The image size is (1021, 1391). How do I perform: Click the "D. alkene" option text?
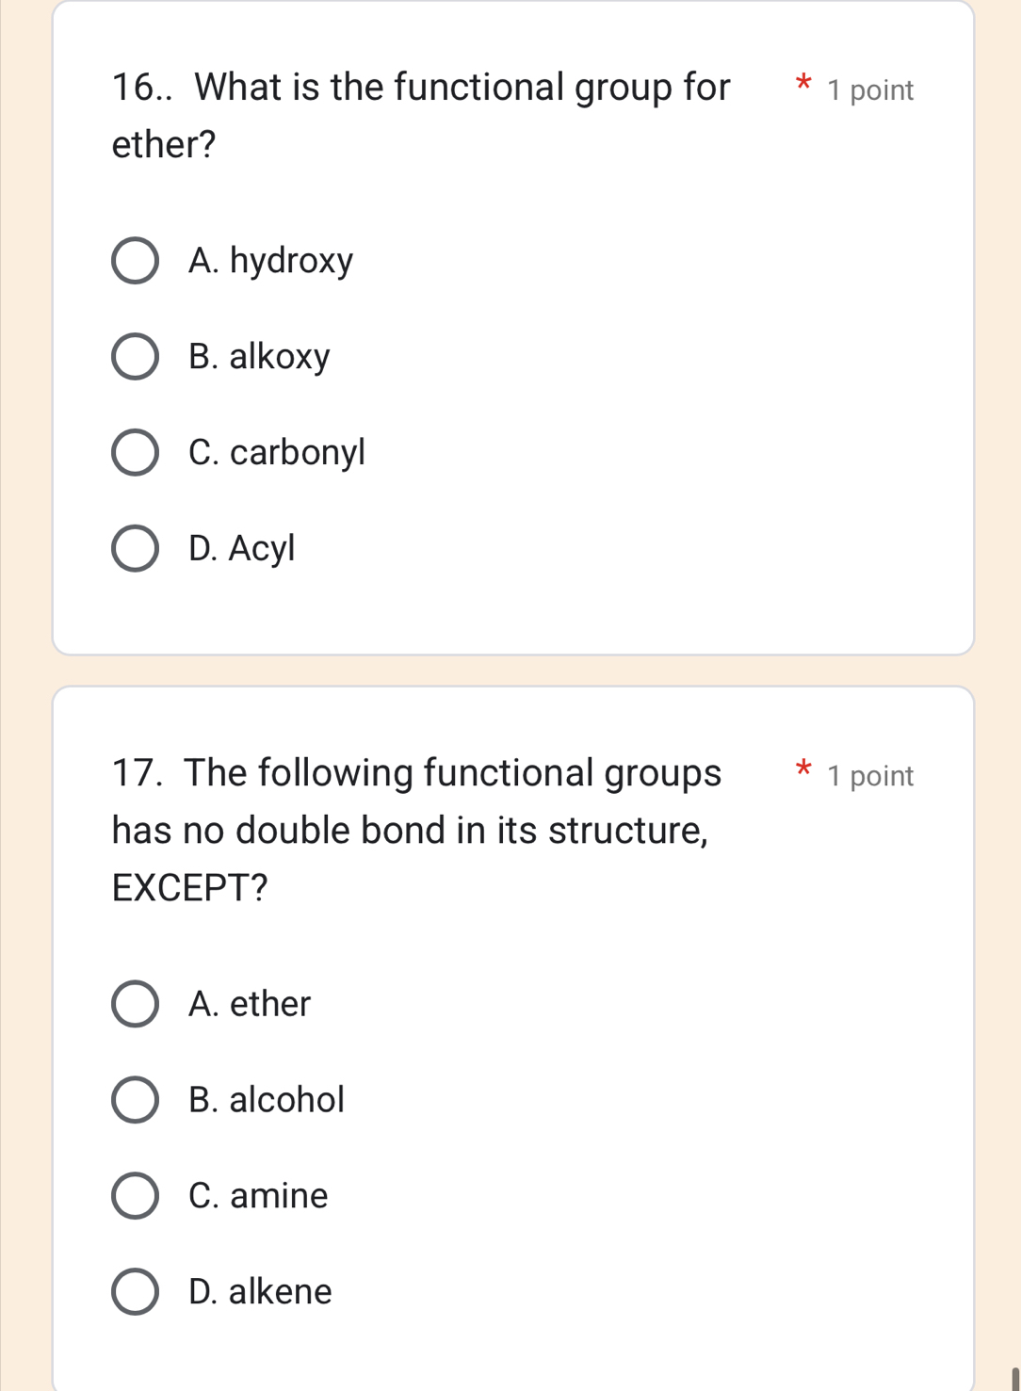(260, 1292)
